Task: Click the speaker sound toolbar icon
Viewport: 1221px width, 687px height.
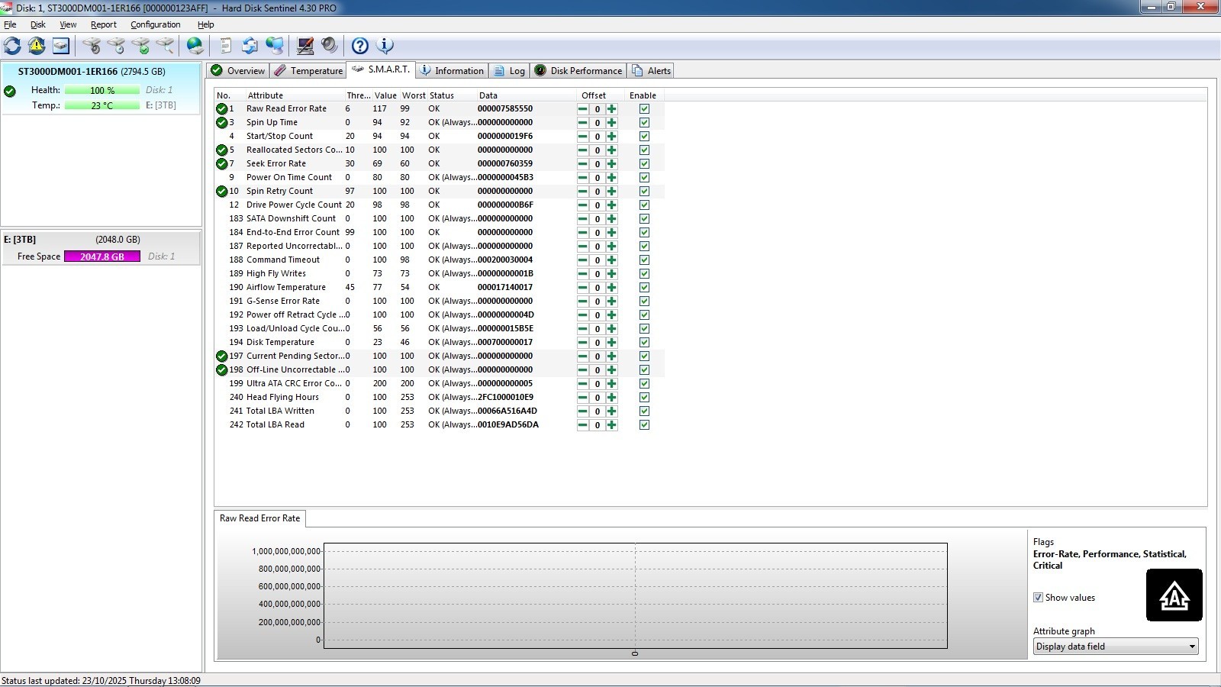Action: coord(330,46)
